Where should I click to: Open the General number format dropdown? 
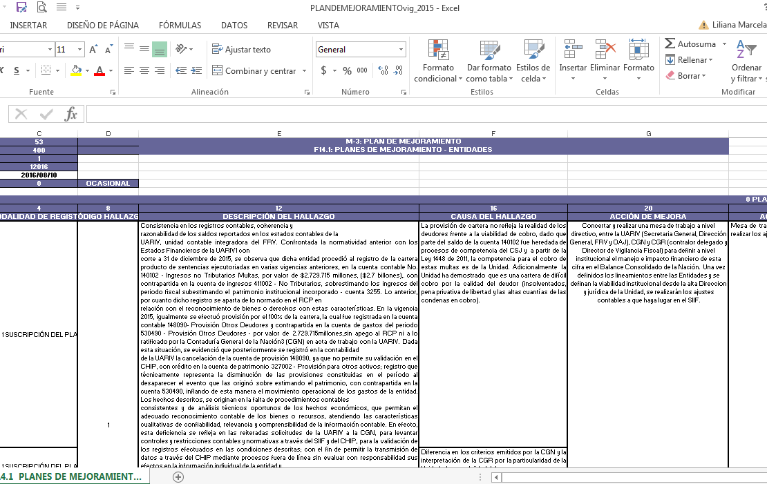coord(401,50)
